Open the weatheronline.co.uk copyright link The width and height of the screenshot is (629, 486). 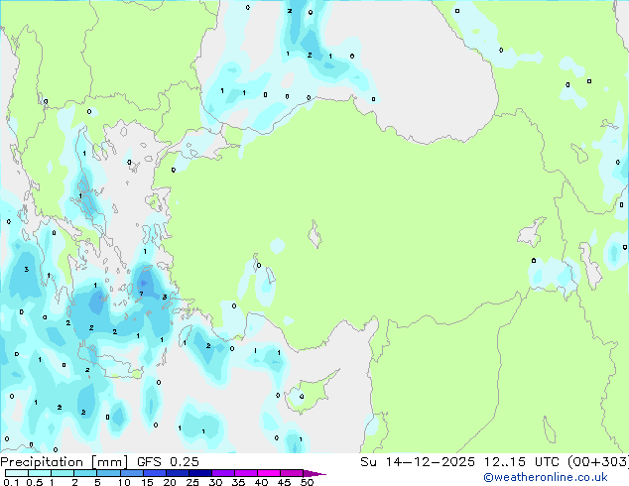coord(546,477)
